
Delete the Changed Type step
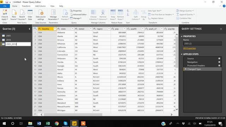point(186,69)
